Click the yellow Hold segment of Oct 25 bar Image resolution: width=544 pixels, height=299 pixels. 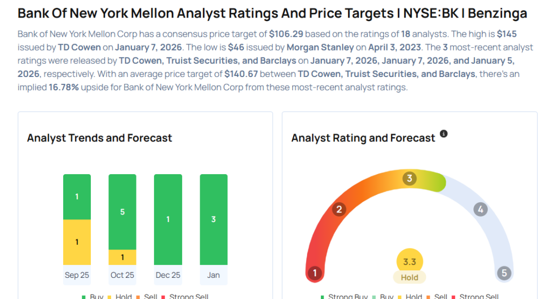click(x=122, y=257)
